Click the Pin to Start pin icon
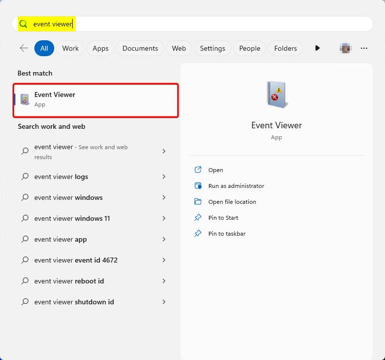Screen dimensions: 385x360 [x=198, y=217]
